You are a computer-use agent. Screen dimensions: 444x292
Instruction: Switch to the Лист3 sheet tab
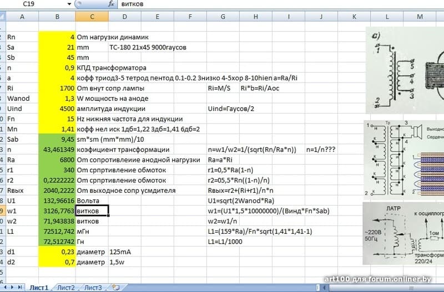coord(93,288)
